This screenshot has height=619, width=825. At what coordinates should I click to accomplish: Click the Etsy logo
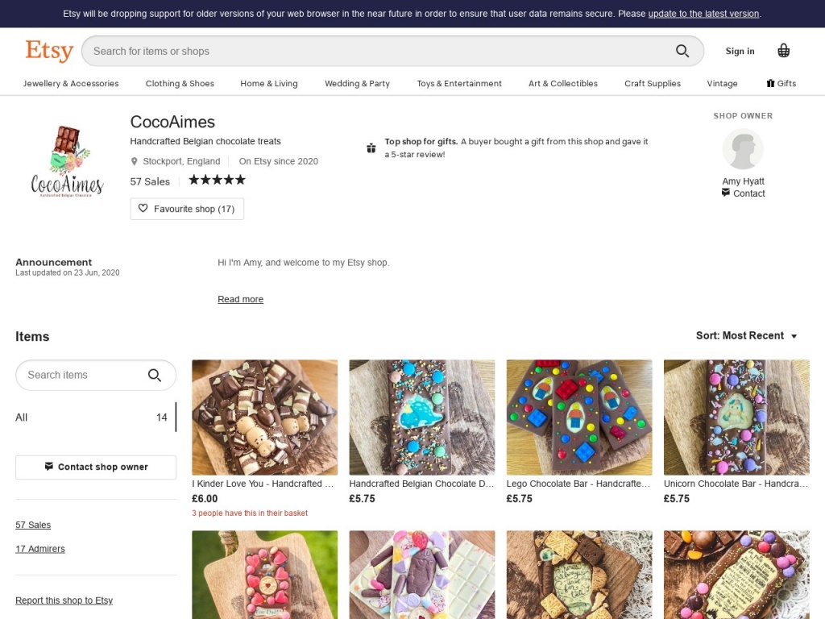(x=49, y=51)
